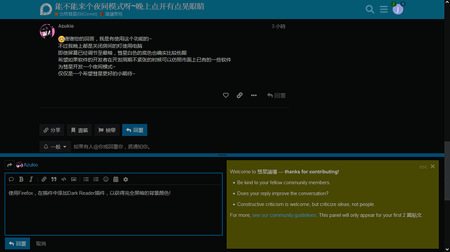Like Azukio's post with the heart icon
This screenshot has width=450, height=252.
click(x=226, y=95)
